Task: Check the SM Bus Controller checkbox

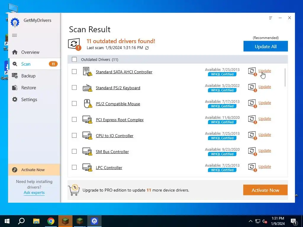Action: tap(74, 152)
